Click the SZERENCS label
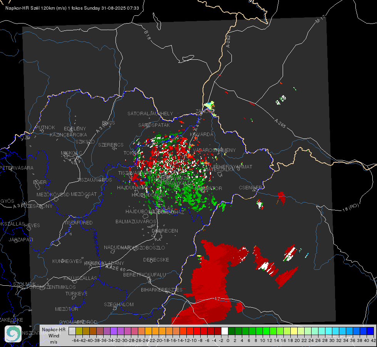Image resolution: width=377 pixels, height=347 pixels. 111,145
